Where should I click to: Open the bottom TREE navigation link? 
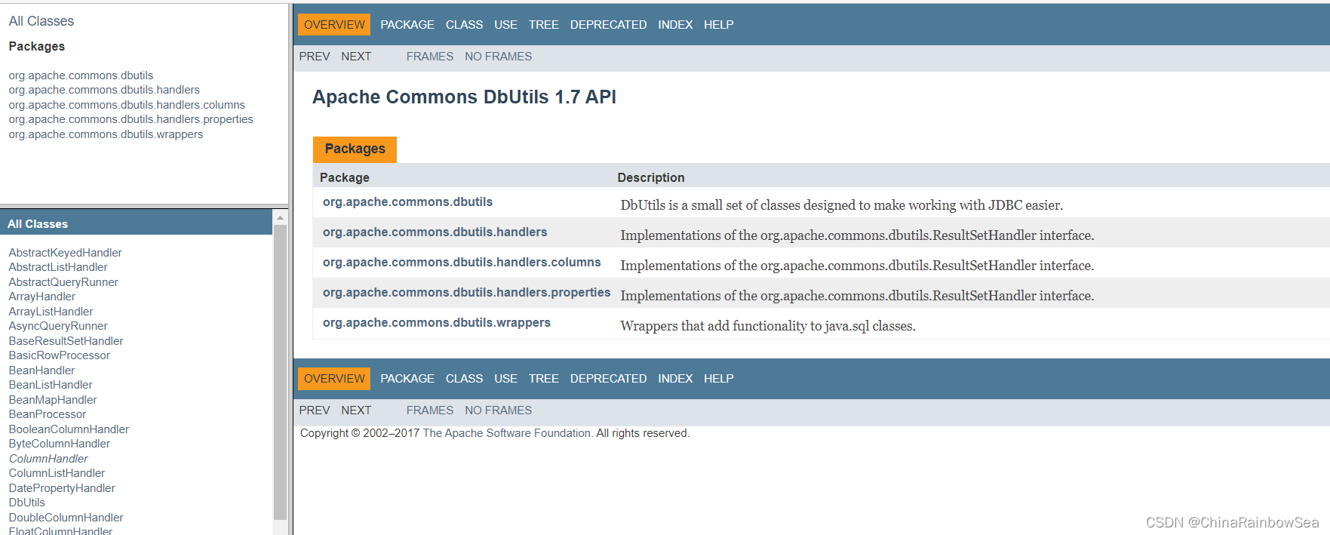tap(543, 378)
